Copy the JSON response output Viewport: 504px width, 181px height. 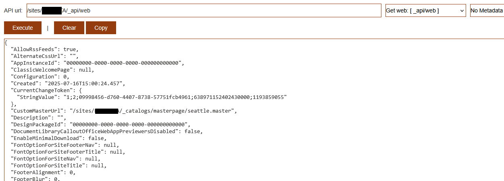(101, 28)
